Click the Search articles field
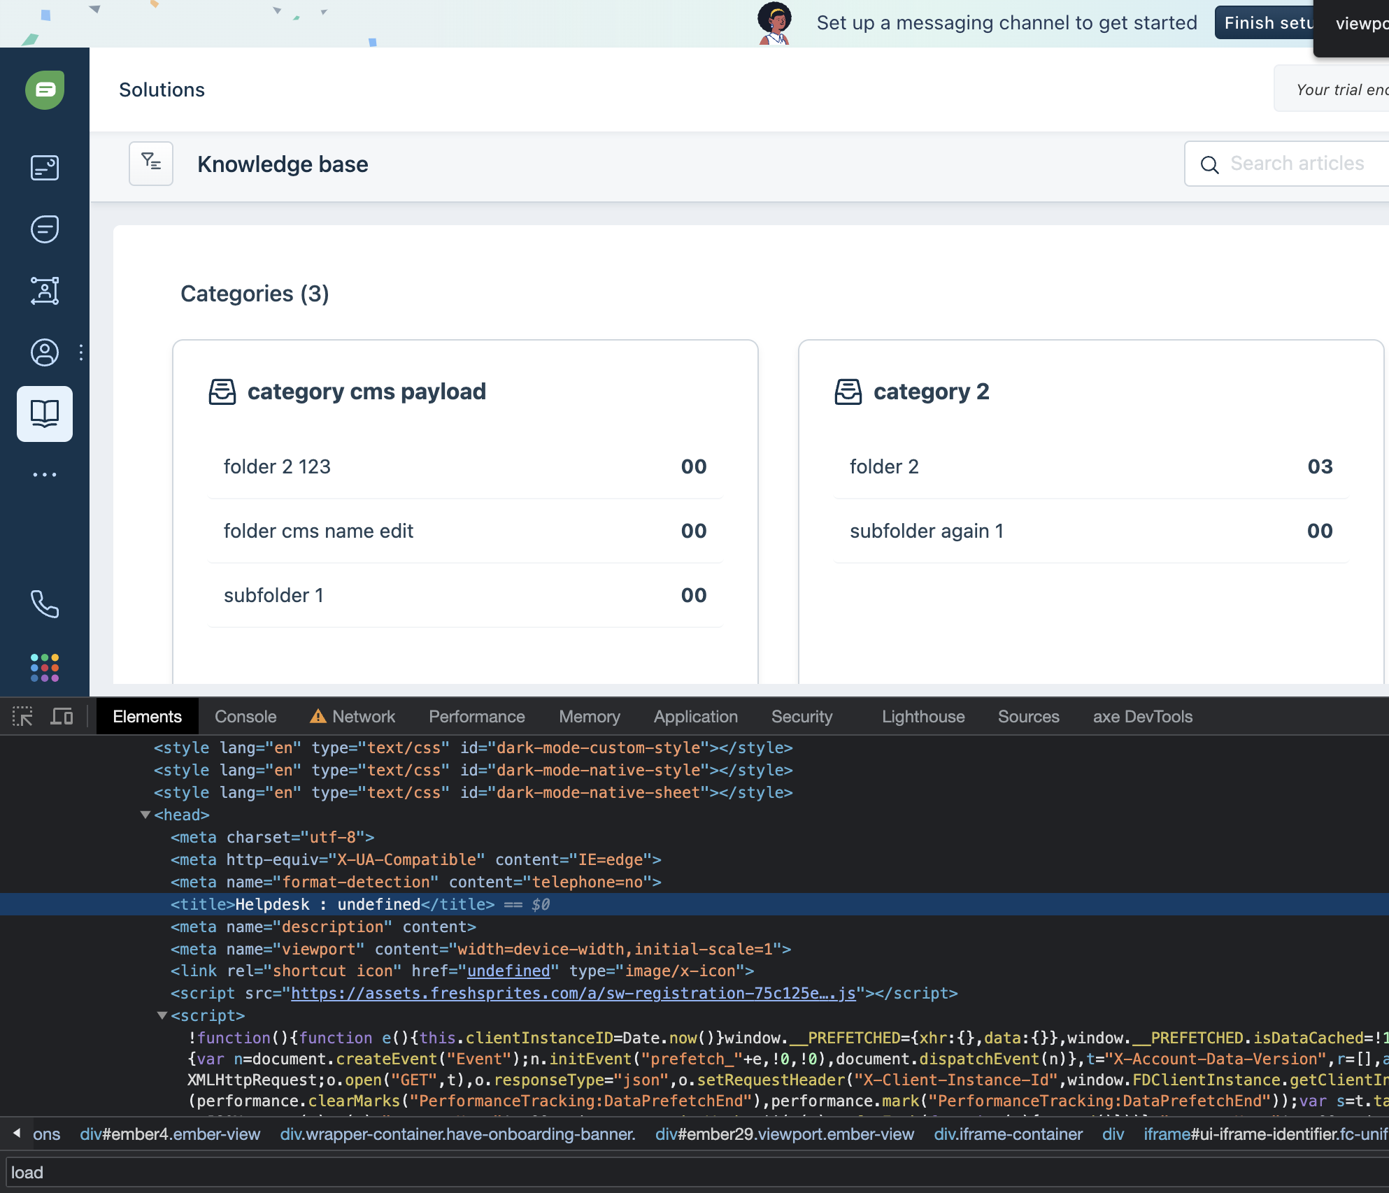Viewport: 1389px width, 1193px height. click(x=1297, y=164)
